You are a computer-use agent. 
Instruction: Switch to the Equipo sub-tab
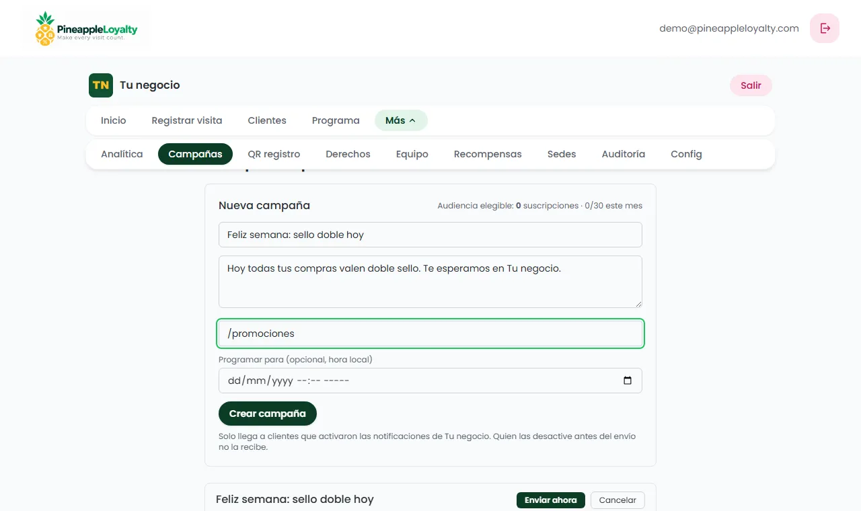[412, 154]
